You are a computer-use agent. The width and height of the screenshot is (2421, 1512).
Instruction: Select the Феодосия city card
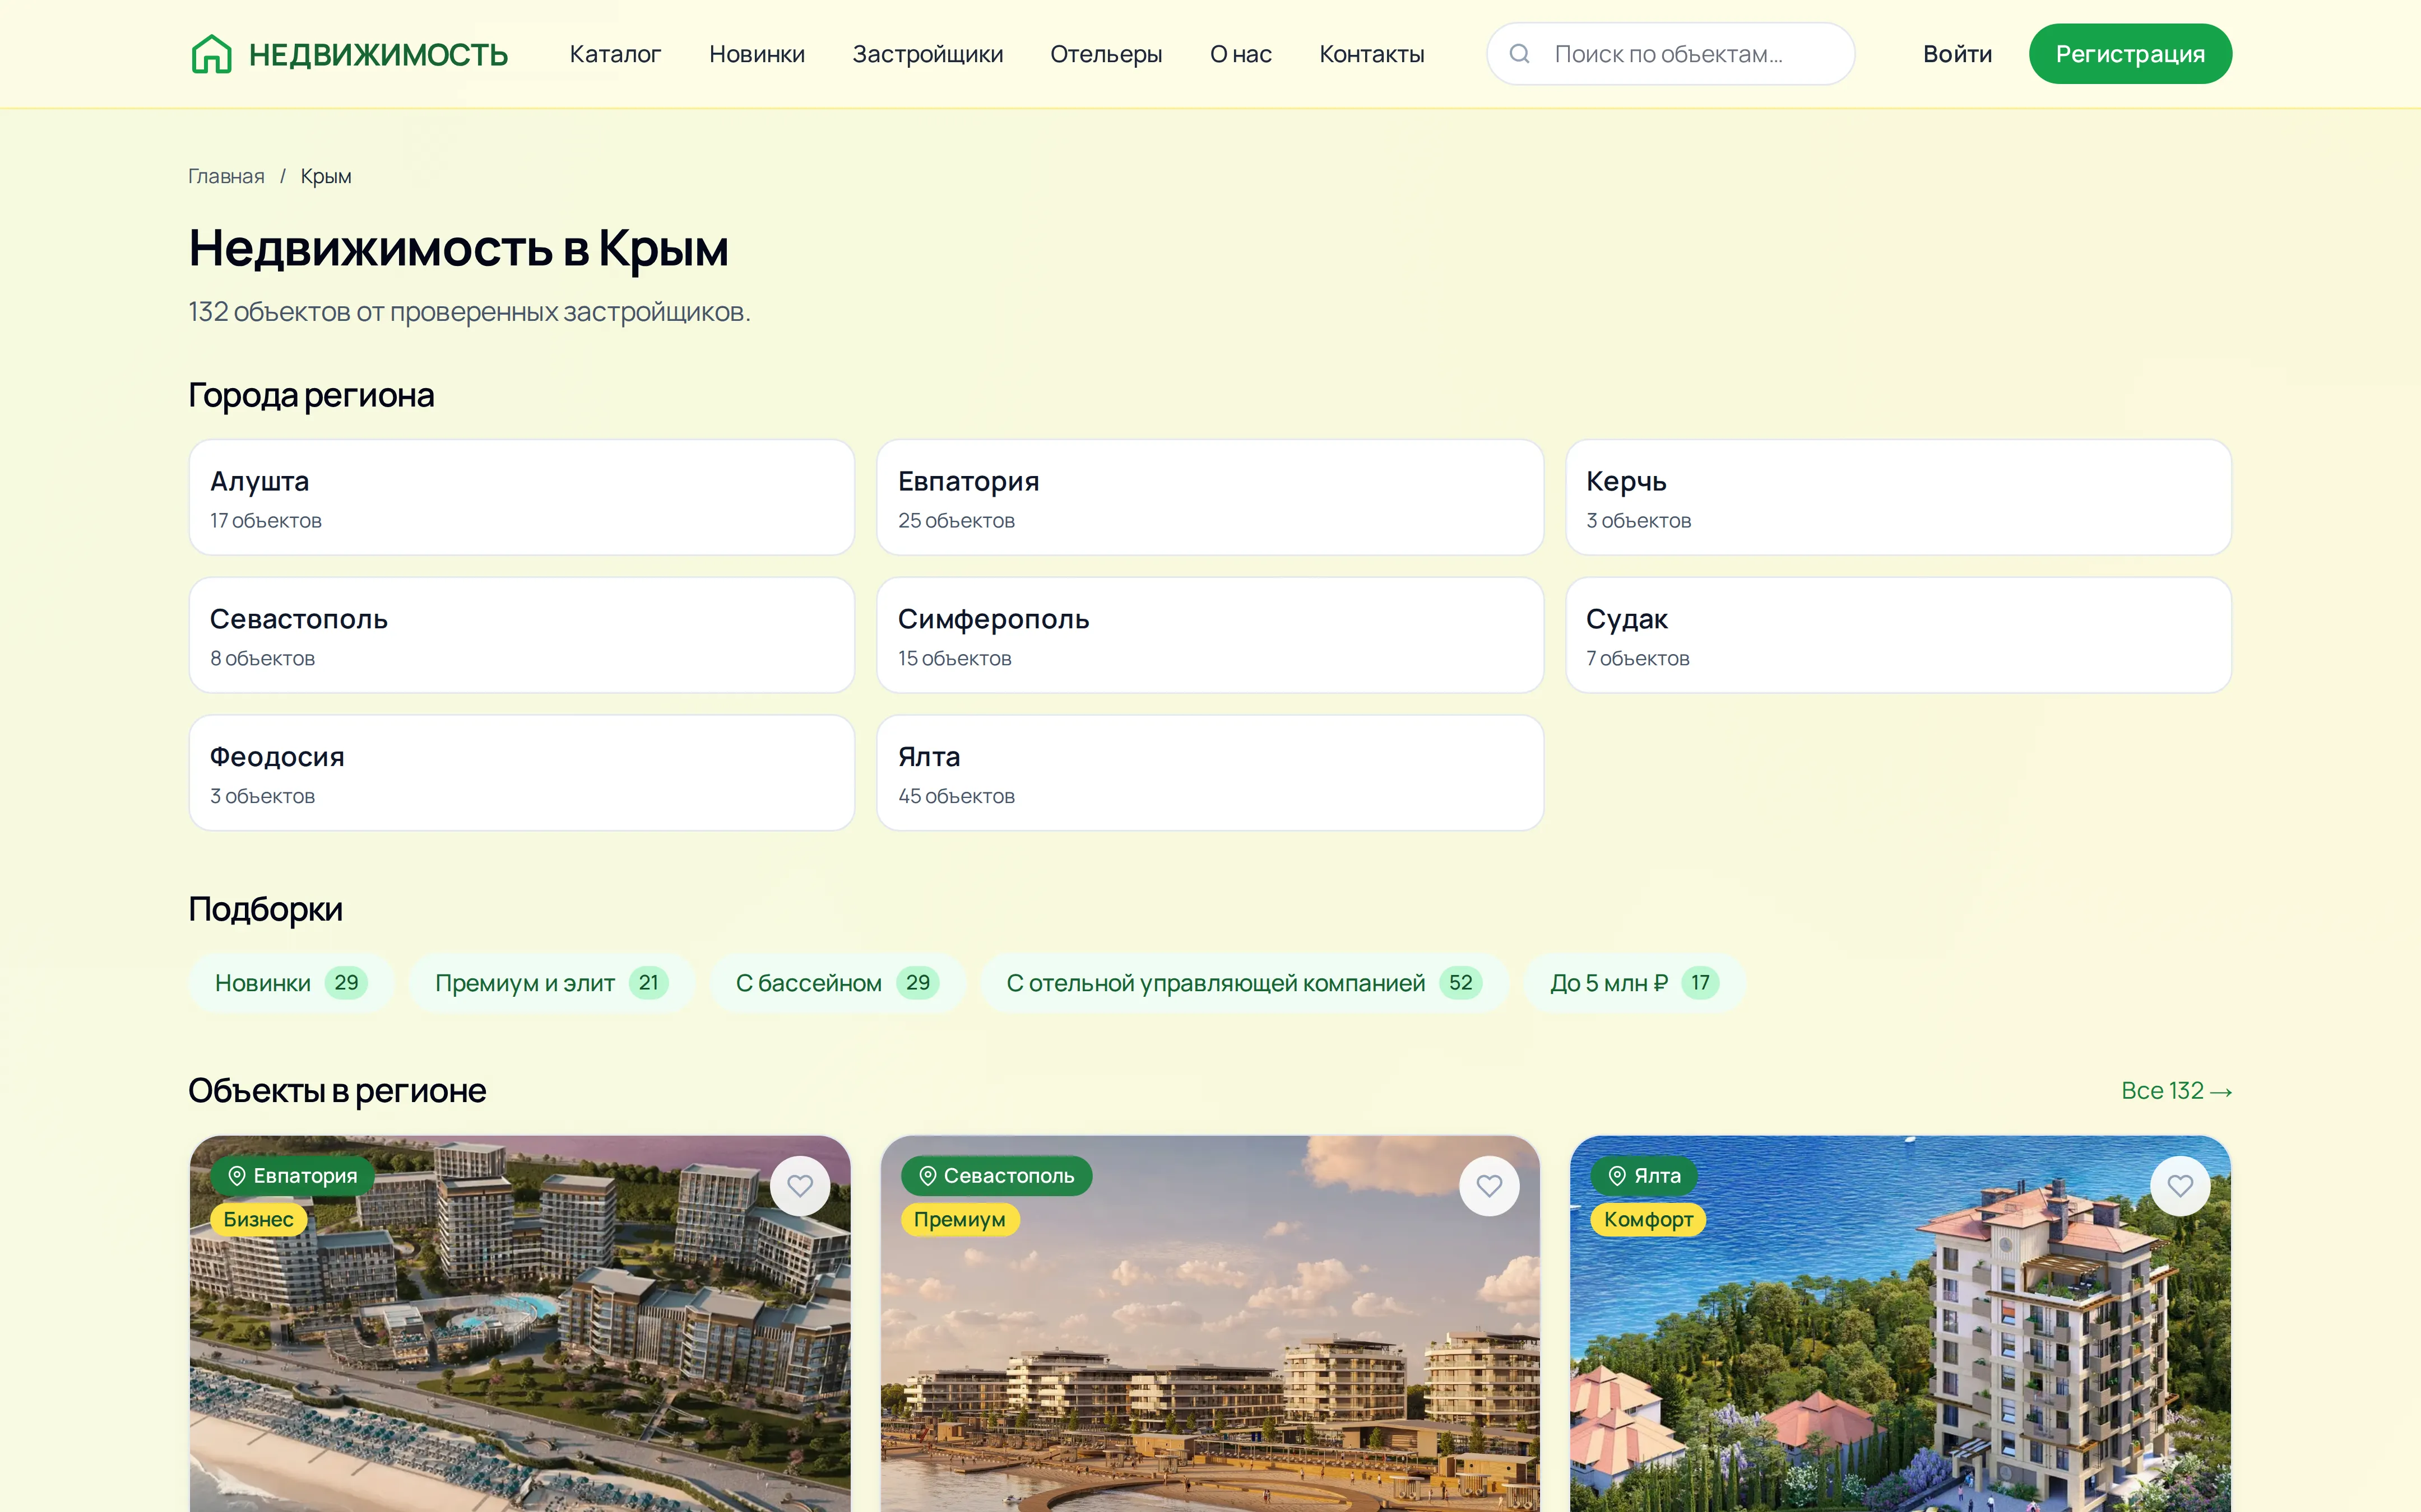coord(522,773)
